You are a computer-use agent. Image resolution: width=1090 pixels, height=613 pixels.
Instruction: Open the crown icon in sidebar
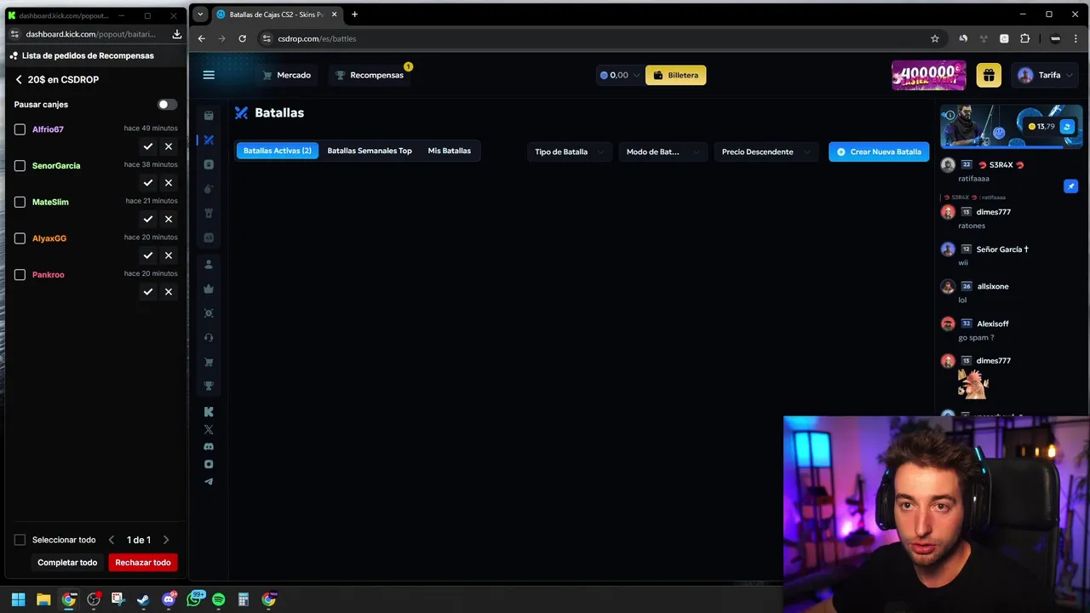pos(209,289)
